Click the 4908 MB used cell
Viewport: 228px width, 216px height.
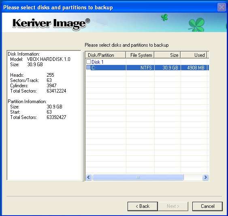click(x=196, y=68)
